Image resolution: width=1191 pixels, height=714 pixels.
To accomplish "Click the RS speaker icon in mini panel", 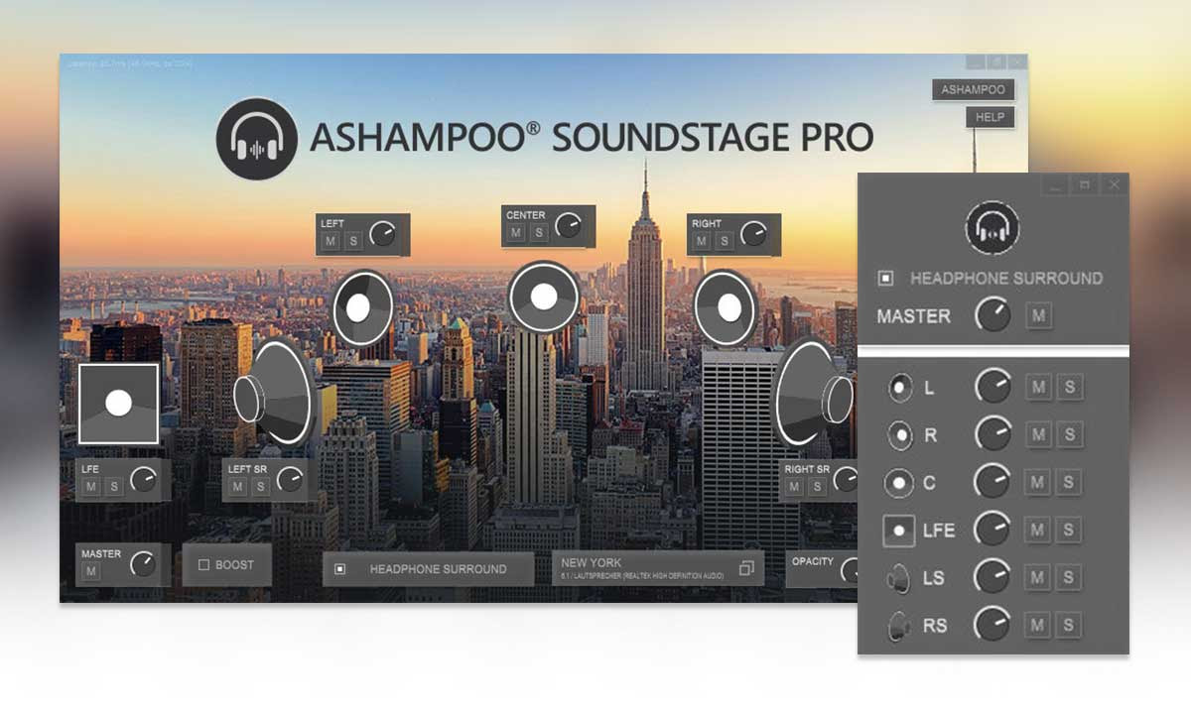I will [898, 626].
